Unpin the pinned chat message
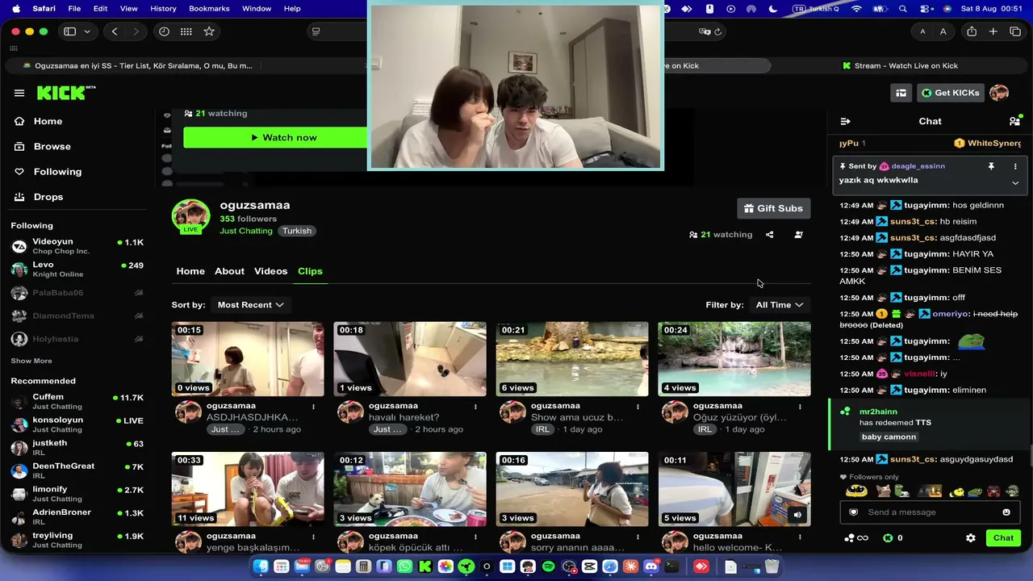 point(991,166)
